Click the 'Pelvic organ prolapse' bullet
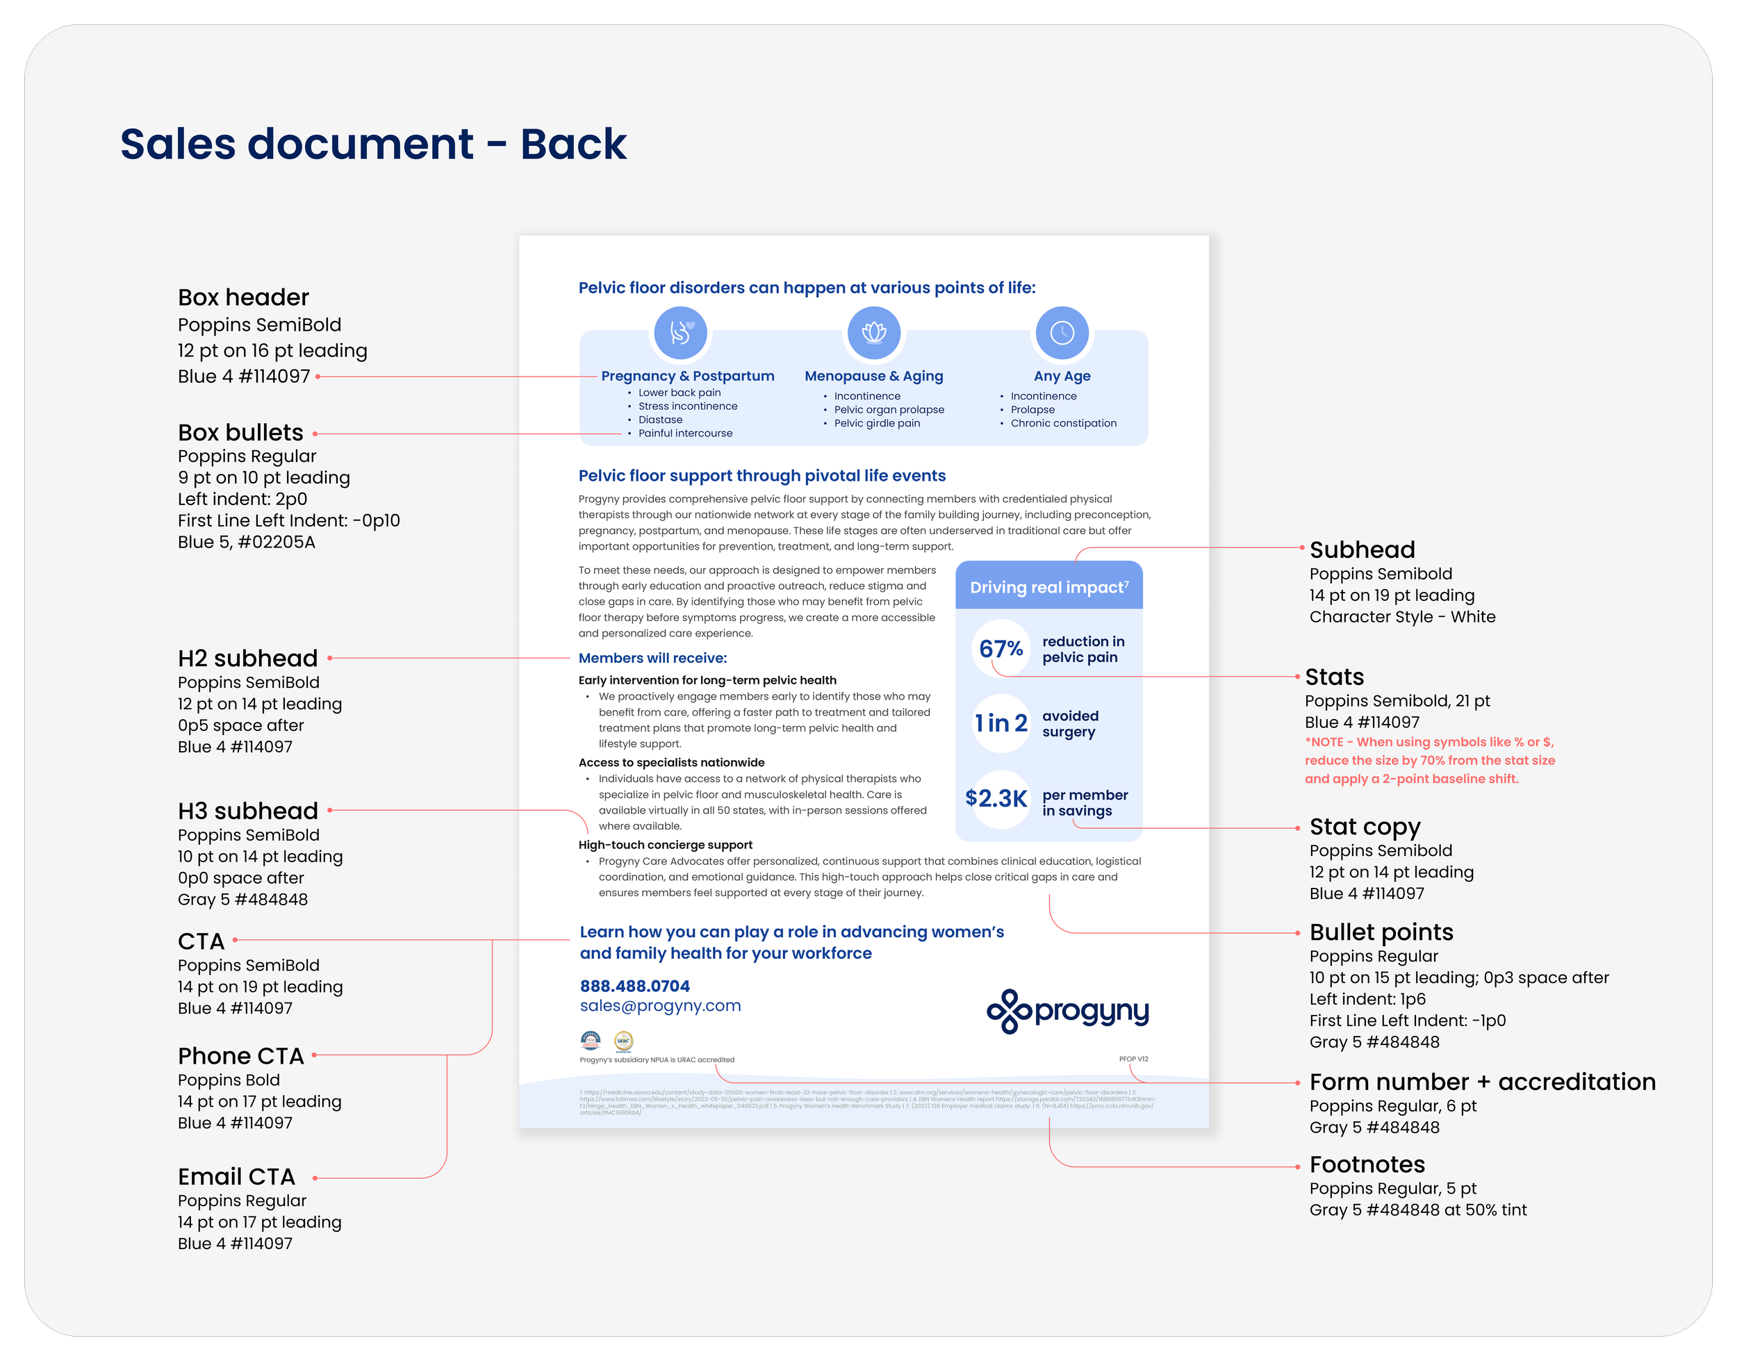 click(x=889, y=410)
